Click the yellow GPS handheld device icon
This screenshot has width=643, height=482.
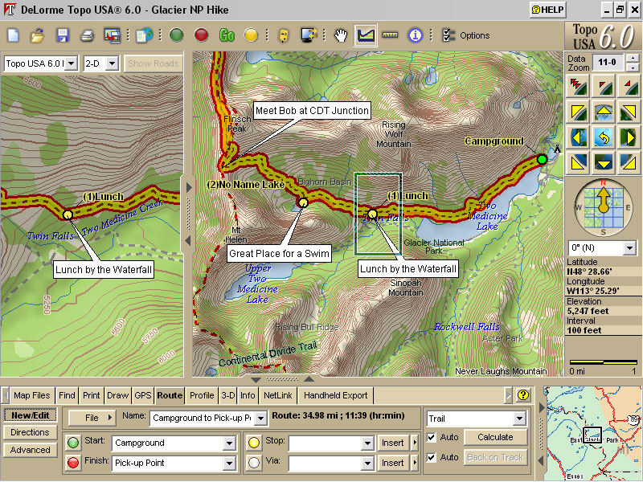pos(283,35)
